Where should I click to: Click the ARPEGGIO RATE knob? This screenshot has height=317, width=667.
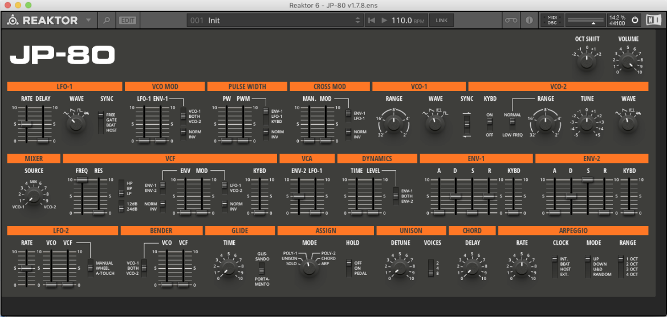[x=522, y=267]
